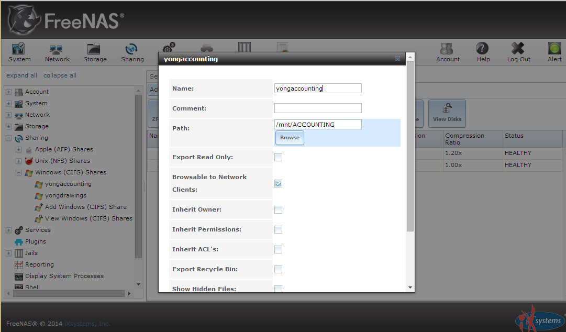
Task: Expand the Services tree node
Action: 9,230
